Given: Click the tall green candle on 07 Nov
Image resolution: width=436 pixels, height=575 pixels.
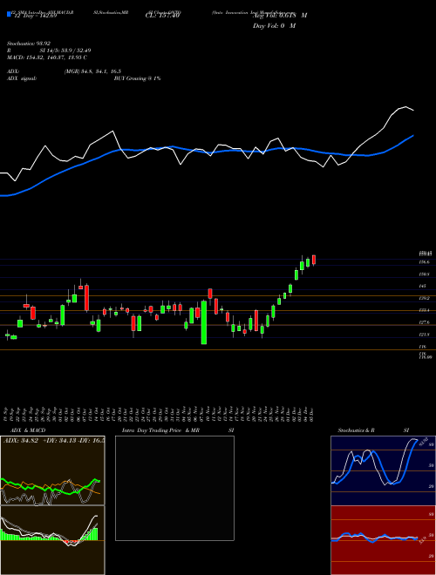Looking at the screenshot, I should tap(204, 322).
